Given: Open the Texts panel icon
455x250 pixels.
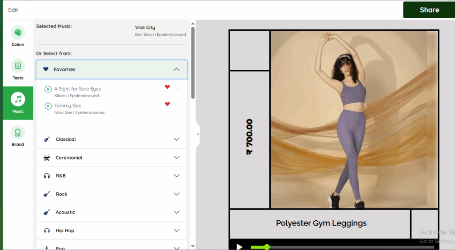Looking at the screenshot, I should click(18, 66).
